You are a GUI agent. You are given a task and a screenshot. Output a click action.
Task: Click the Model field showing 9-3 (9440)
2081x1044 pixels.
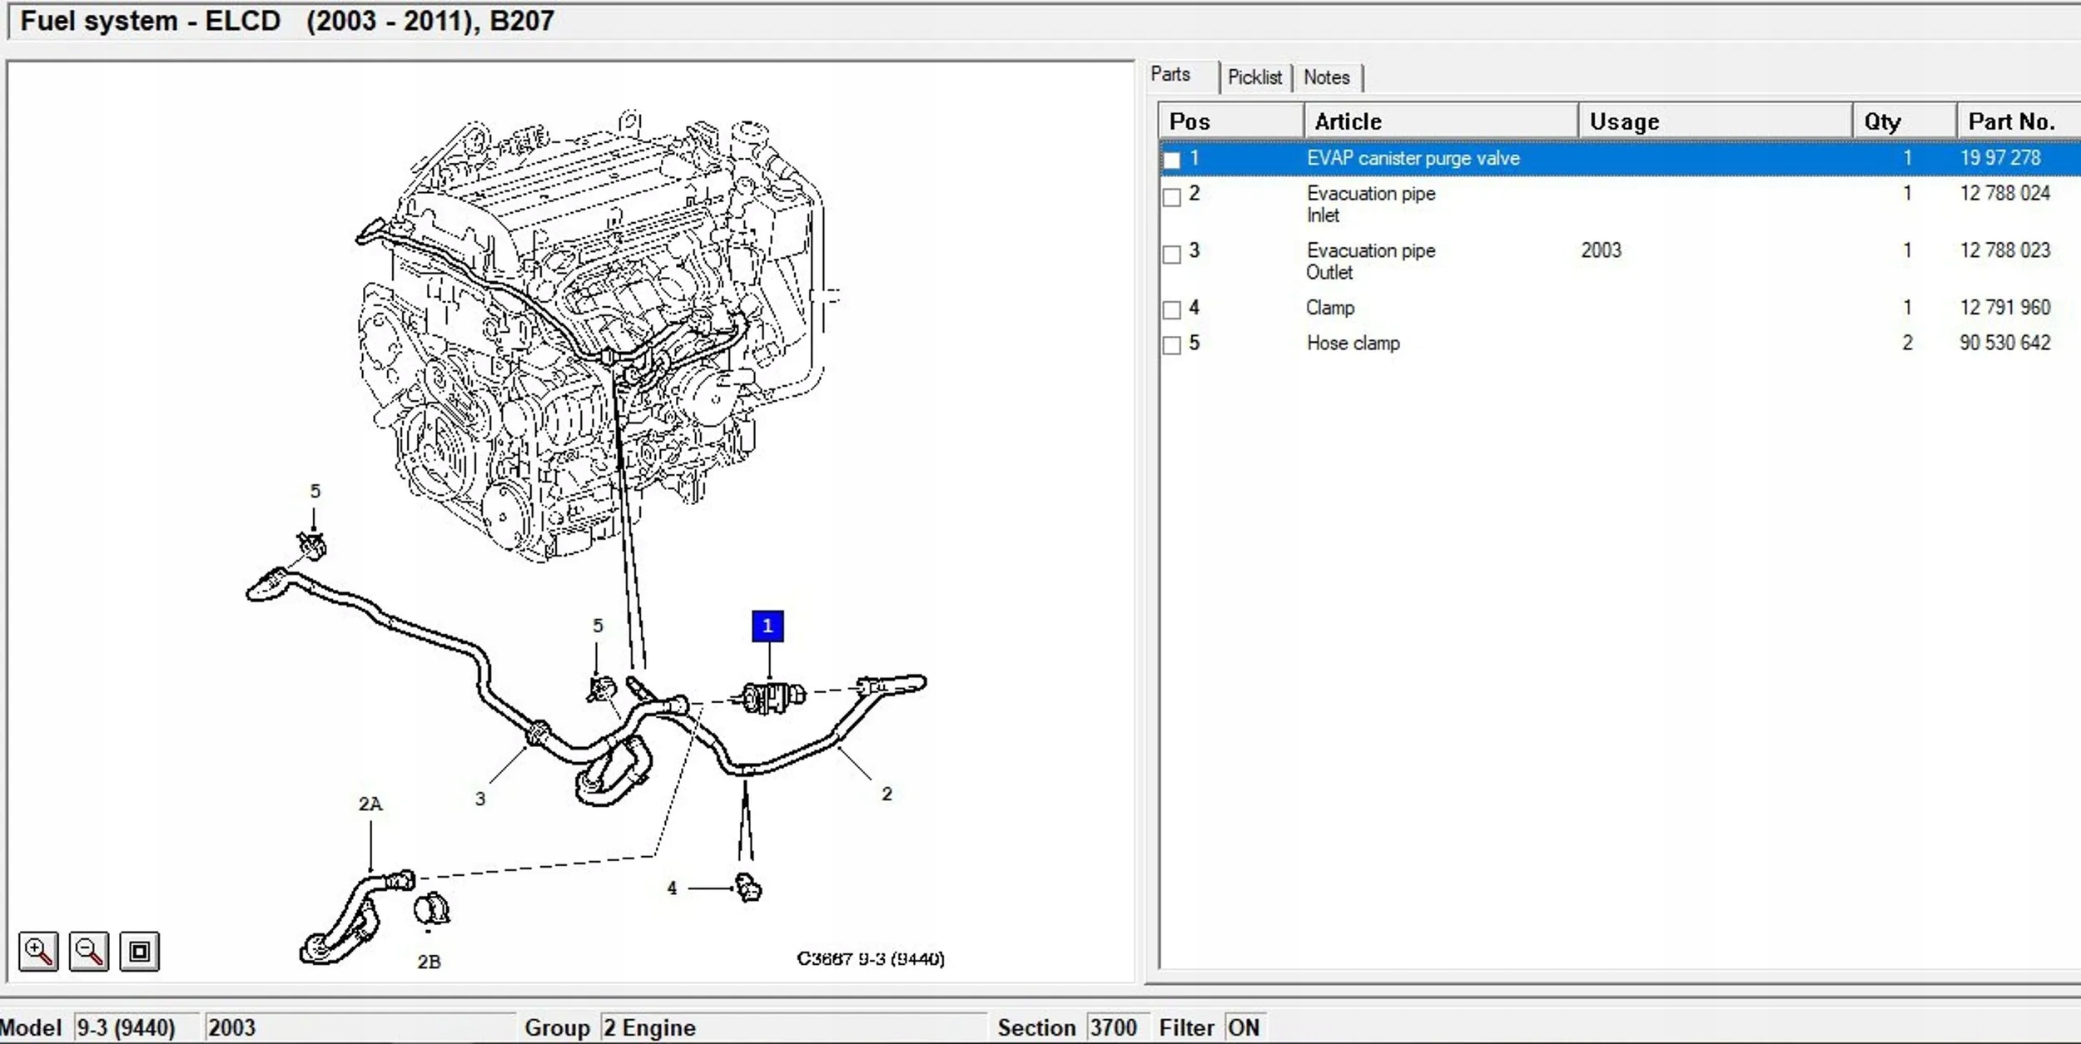click(x=137, y=1028)
